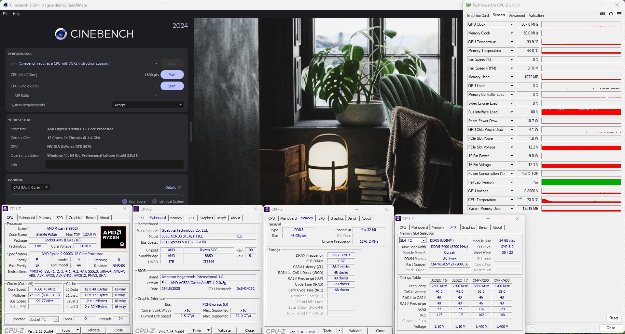The height and width of the screenshot is (334, 625).
Task: Expand the PerfCap Reason sensor dropdown
Action: (x=511, y=182)
